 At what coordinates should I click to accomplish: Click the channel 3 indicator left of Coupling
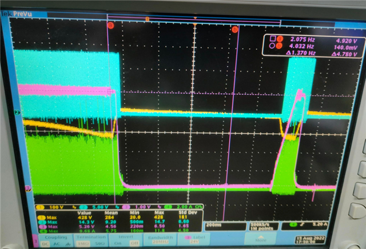(x=35, y=241)
